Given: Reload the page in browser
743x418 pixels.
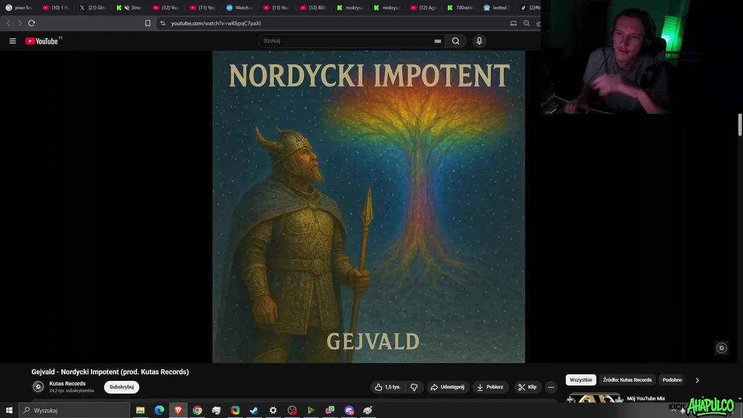Looking at the screenshot, I should 31,23.
